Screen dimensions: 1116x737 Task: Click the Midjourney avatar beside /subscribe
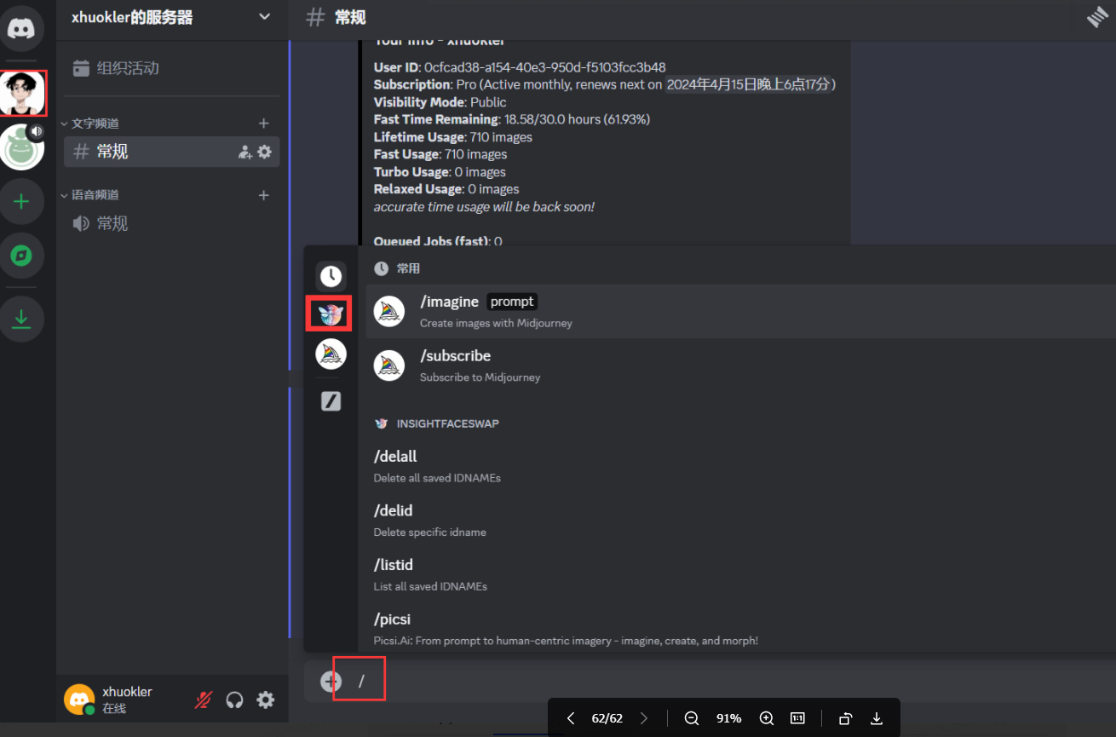(389, 365)
